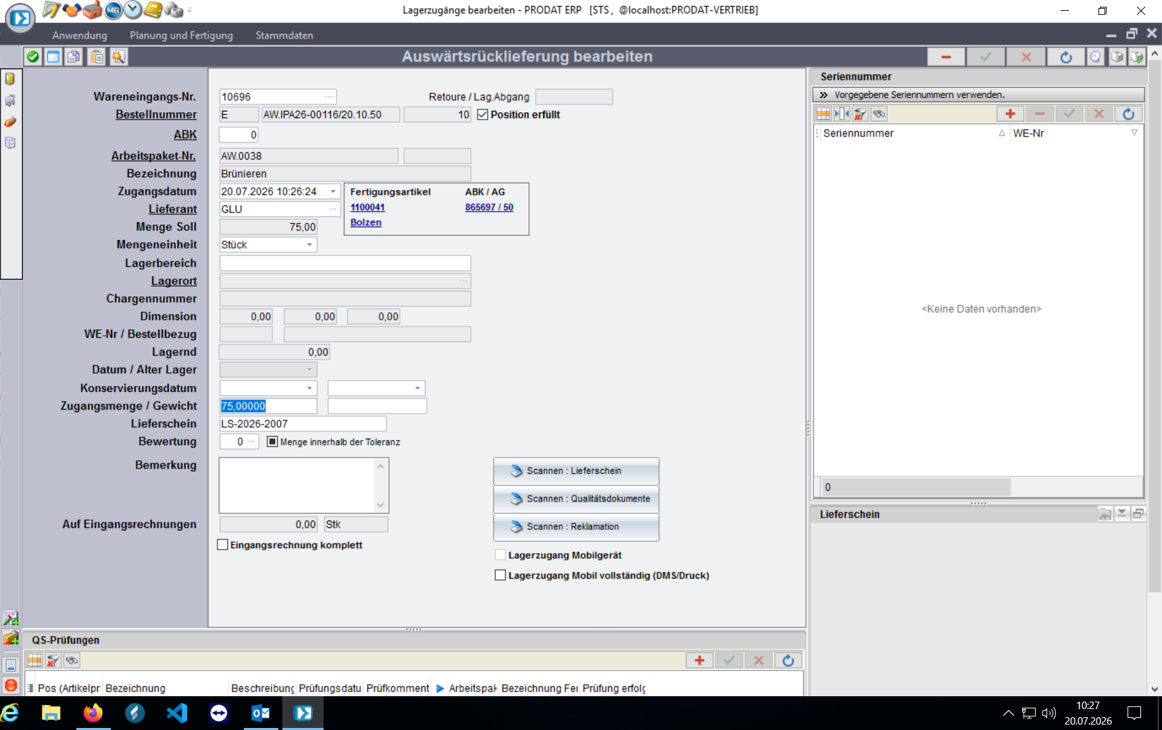Click the main window vertical scrollbar down arrow
The height and width of the screenshot is (730, 1162).
pos(1155,689)
